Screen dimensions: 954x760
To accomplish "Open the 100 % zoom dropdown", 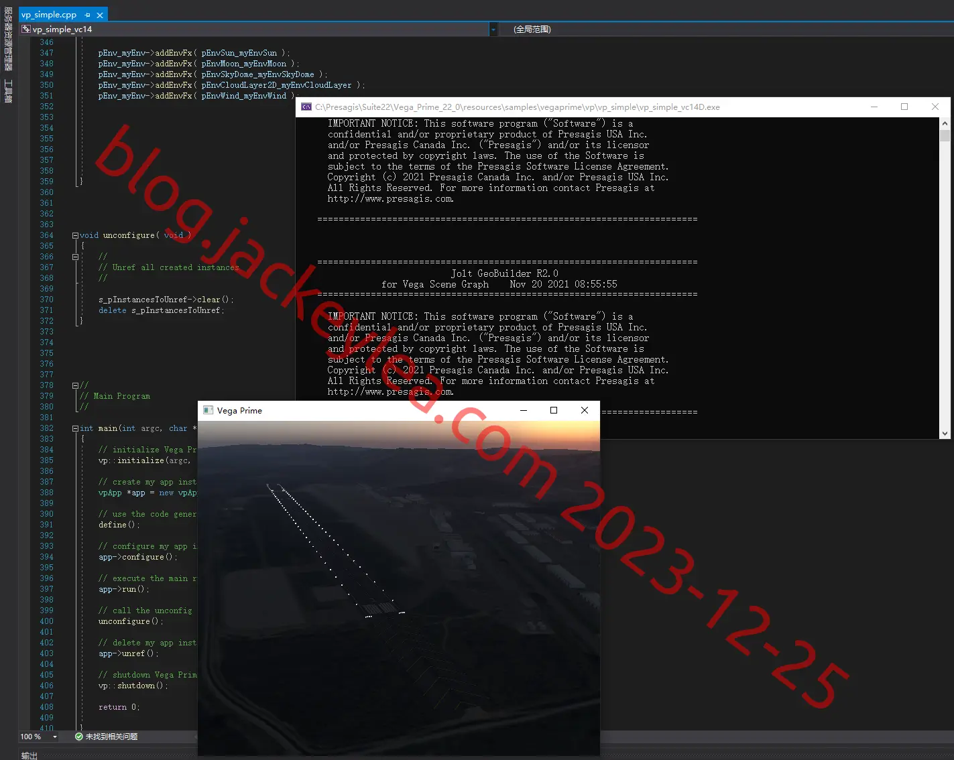I will 55,737.
